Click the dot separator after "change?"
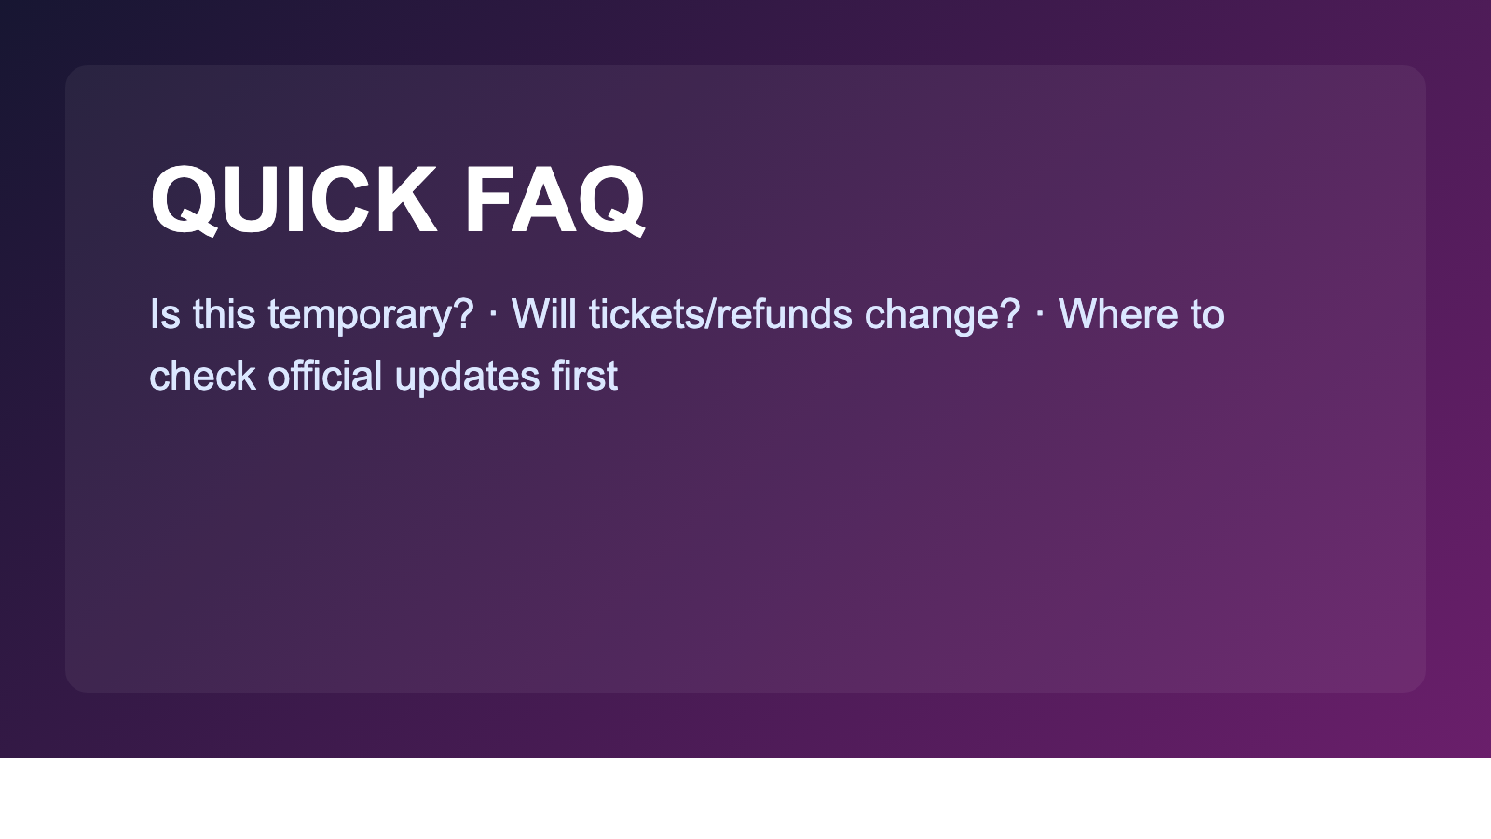The height and width of the screenshot is (839, 1491). 1039,315
